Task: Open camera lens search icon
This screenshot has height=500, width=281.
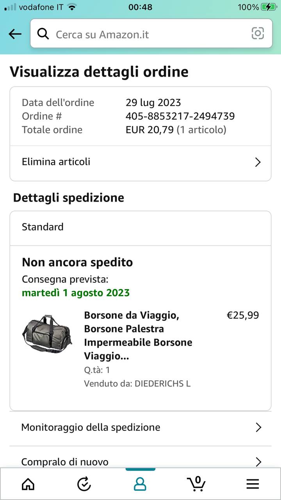Action: 258,34
